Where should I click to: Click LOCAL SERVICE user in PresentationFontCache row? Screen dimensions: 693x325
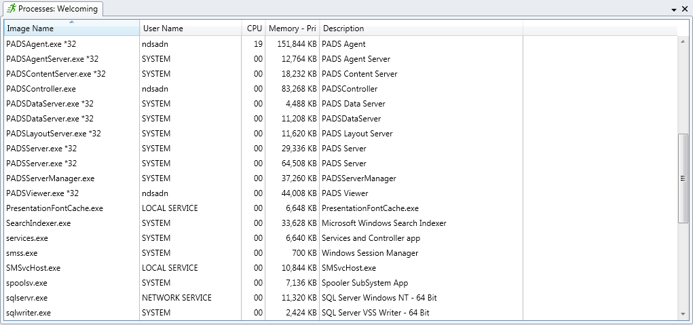[x=170, y=208]
